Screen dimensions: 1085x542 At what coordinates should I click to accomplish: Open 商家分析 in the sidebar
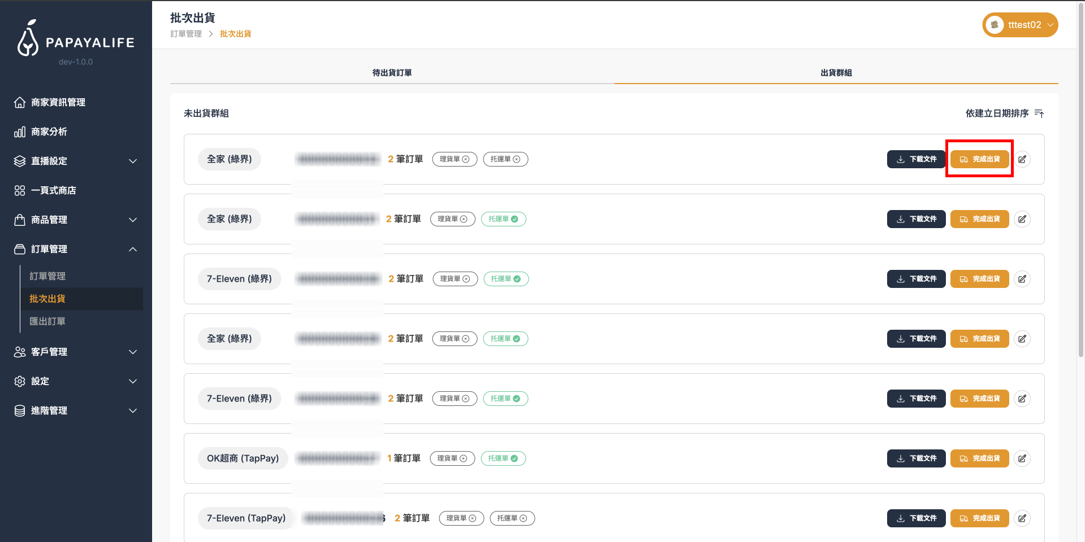click(x=49, y=132)
